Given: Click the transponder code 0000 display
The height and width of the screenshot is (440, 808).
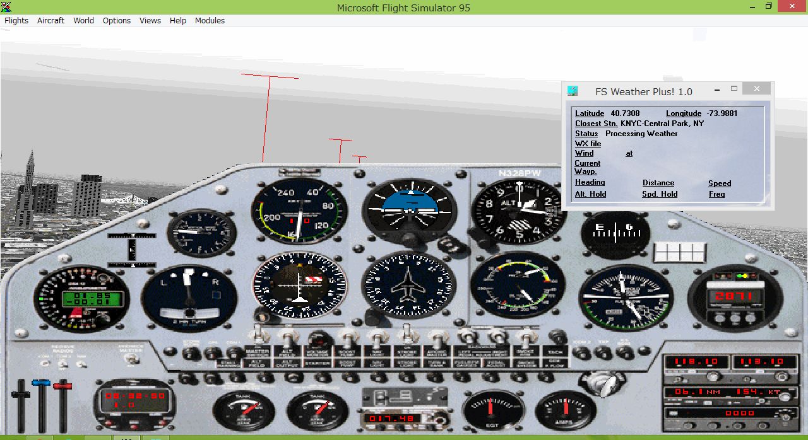Looking at the screenshot, I should [739, 414].
